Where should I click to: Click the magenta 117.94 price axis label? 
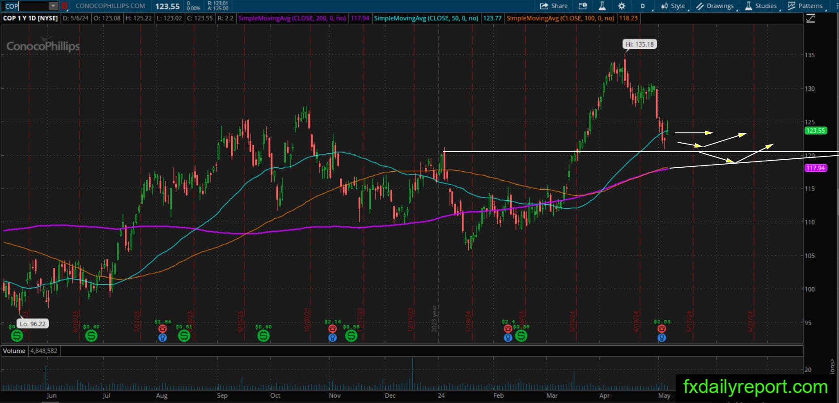815,168
